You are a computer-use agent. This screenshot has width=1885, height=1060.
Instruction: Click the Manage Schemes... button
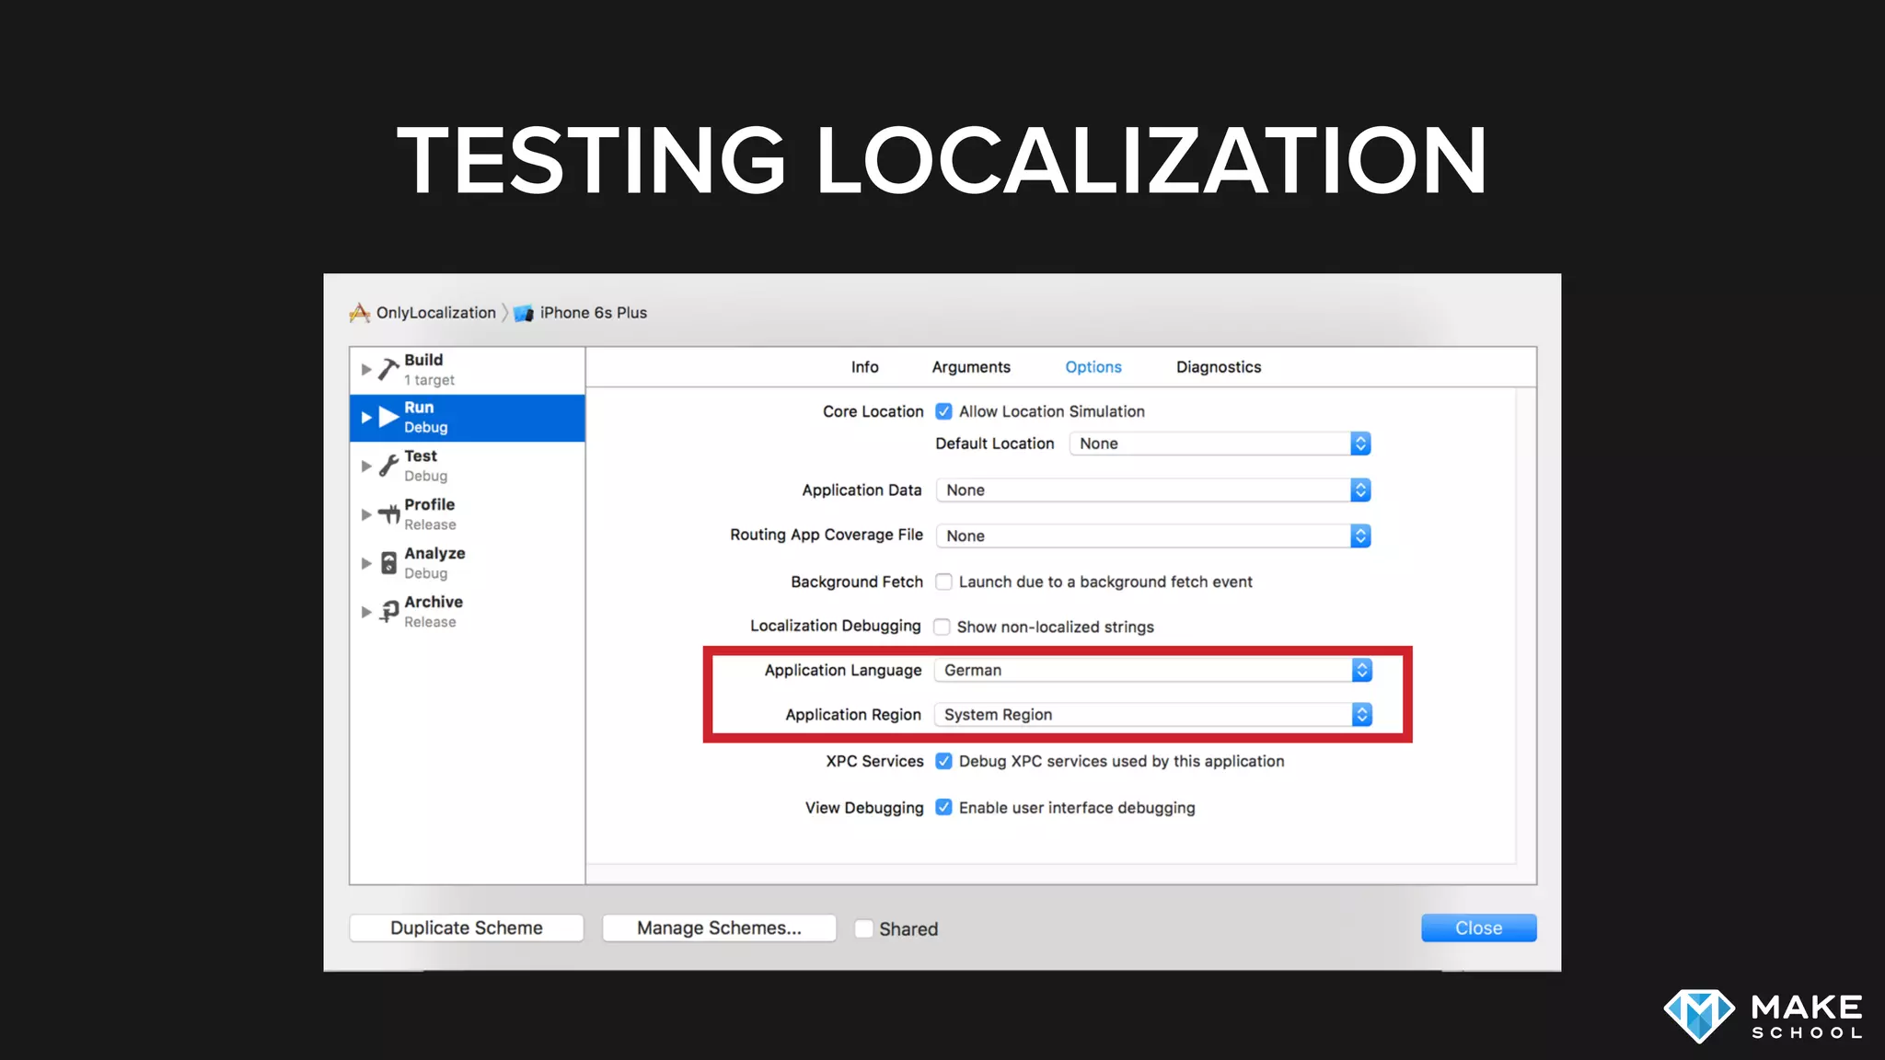(x=719, y=927)
